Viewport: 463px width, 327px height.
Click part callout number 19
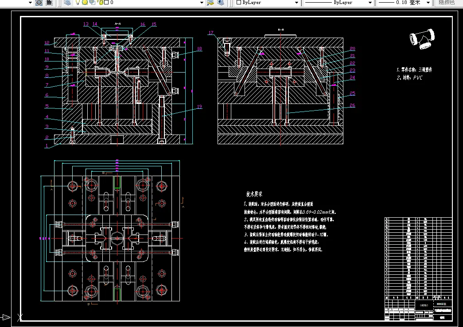tap(199, 107)
